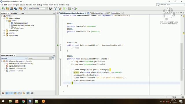Screen dimensions: 185x104
Task: Switch to the Window1.java editor tab
Action: (x=115, y=13)
